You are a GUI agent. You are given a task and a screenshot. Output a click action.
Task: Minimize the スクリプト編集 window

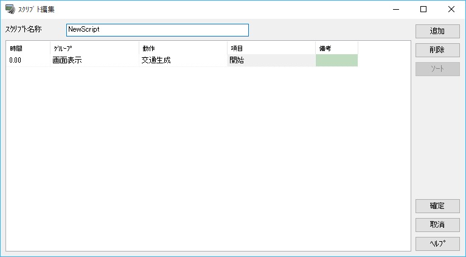coord(396,9)
